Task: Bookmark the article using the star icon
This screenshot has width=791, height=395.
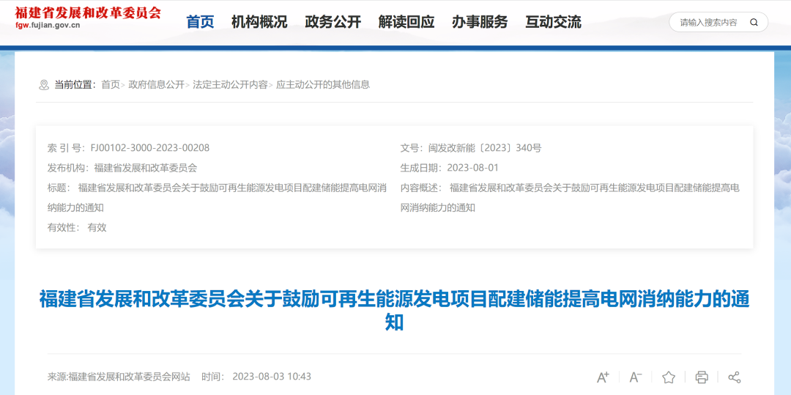Action: [x=669, y=377]
